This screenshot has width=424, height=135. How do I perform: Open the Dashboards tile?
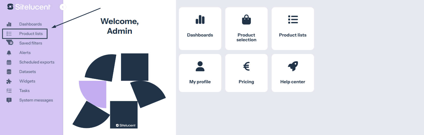(200, 28)
